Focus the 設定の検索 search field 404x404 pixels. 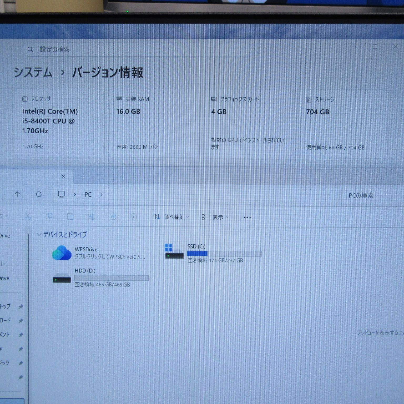(137, 49)
